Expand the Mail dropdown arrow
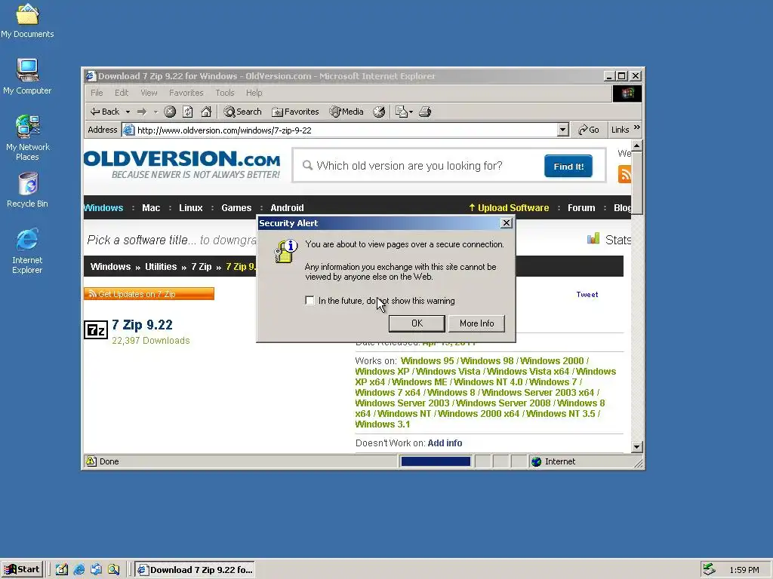Viewport: 773px width, 579px height. [411, 112]
